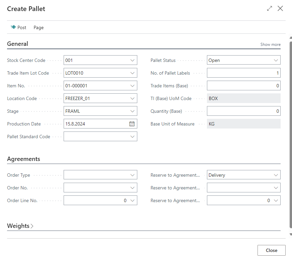Change the Pallet Status dropdown

(x=276, y=60)
